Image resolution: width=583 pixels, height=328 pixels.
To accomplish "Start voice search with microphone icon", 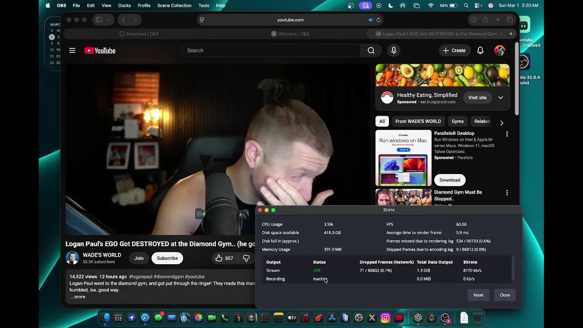I will [x=394, y=51].
